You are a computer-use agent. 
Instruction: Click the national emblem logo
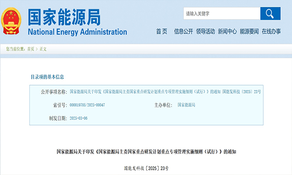coord(11,21)
